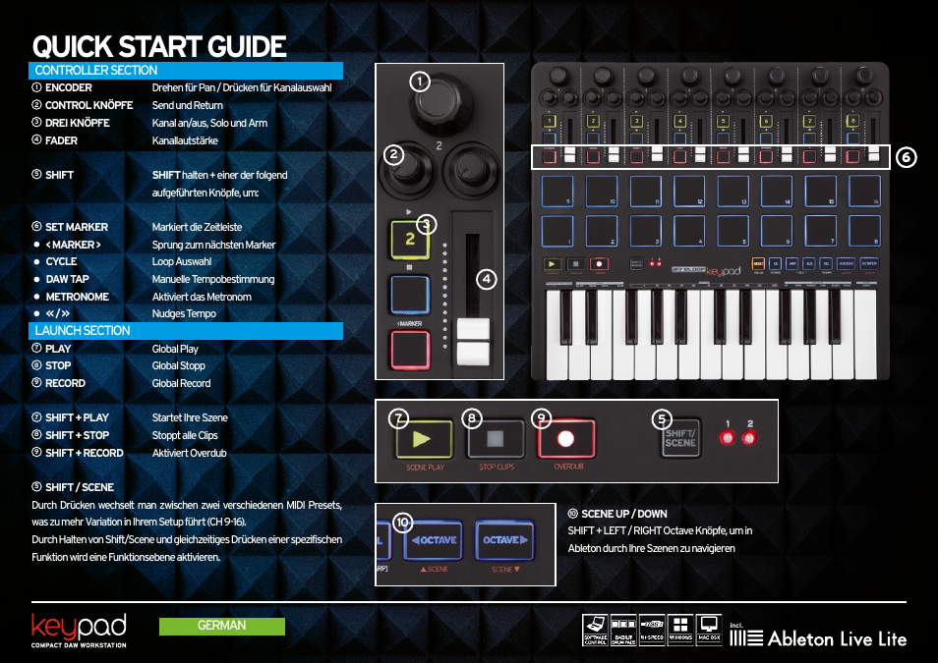Click the SHIFT + STOP entry
938x663 pixels.
click(77, 435)
